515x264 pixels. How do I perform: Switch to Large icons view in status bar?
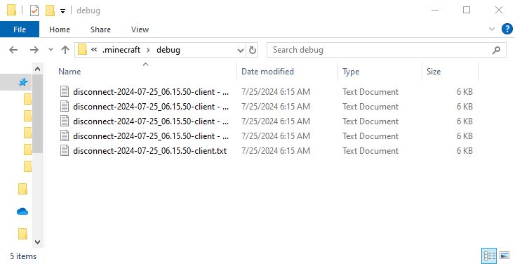point(504,256)
